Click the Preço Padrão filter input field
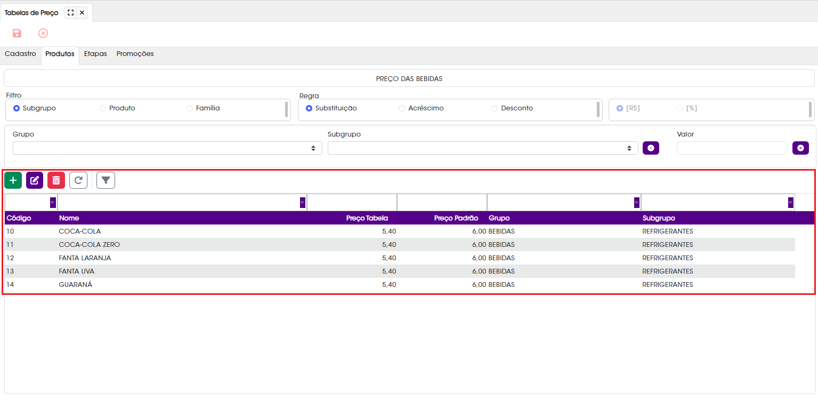 (x=442, y=203)
